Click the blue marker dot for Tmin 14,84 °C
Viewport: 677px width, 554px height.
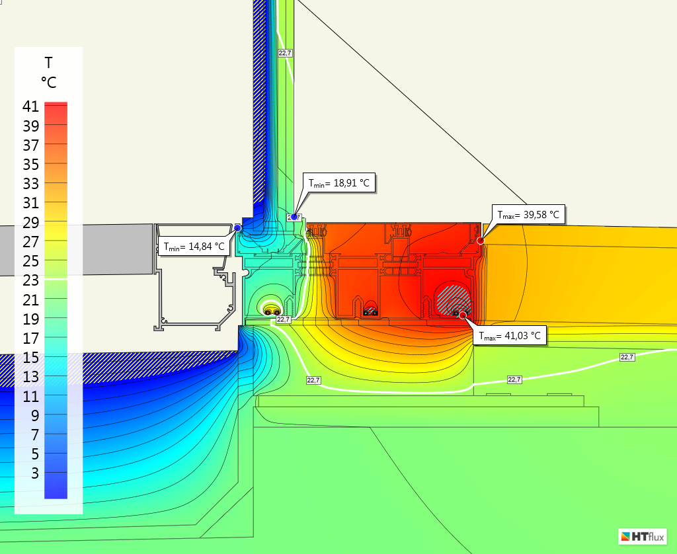tap(237, 227)
